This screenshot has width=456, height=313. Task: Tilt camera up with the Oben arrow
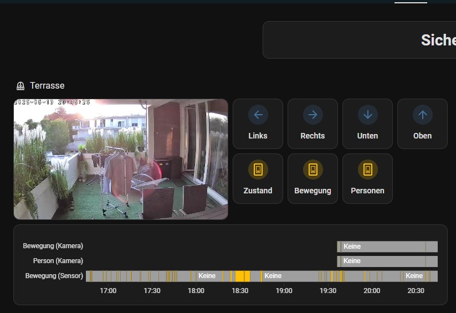tap(422, 115)
